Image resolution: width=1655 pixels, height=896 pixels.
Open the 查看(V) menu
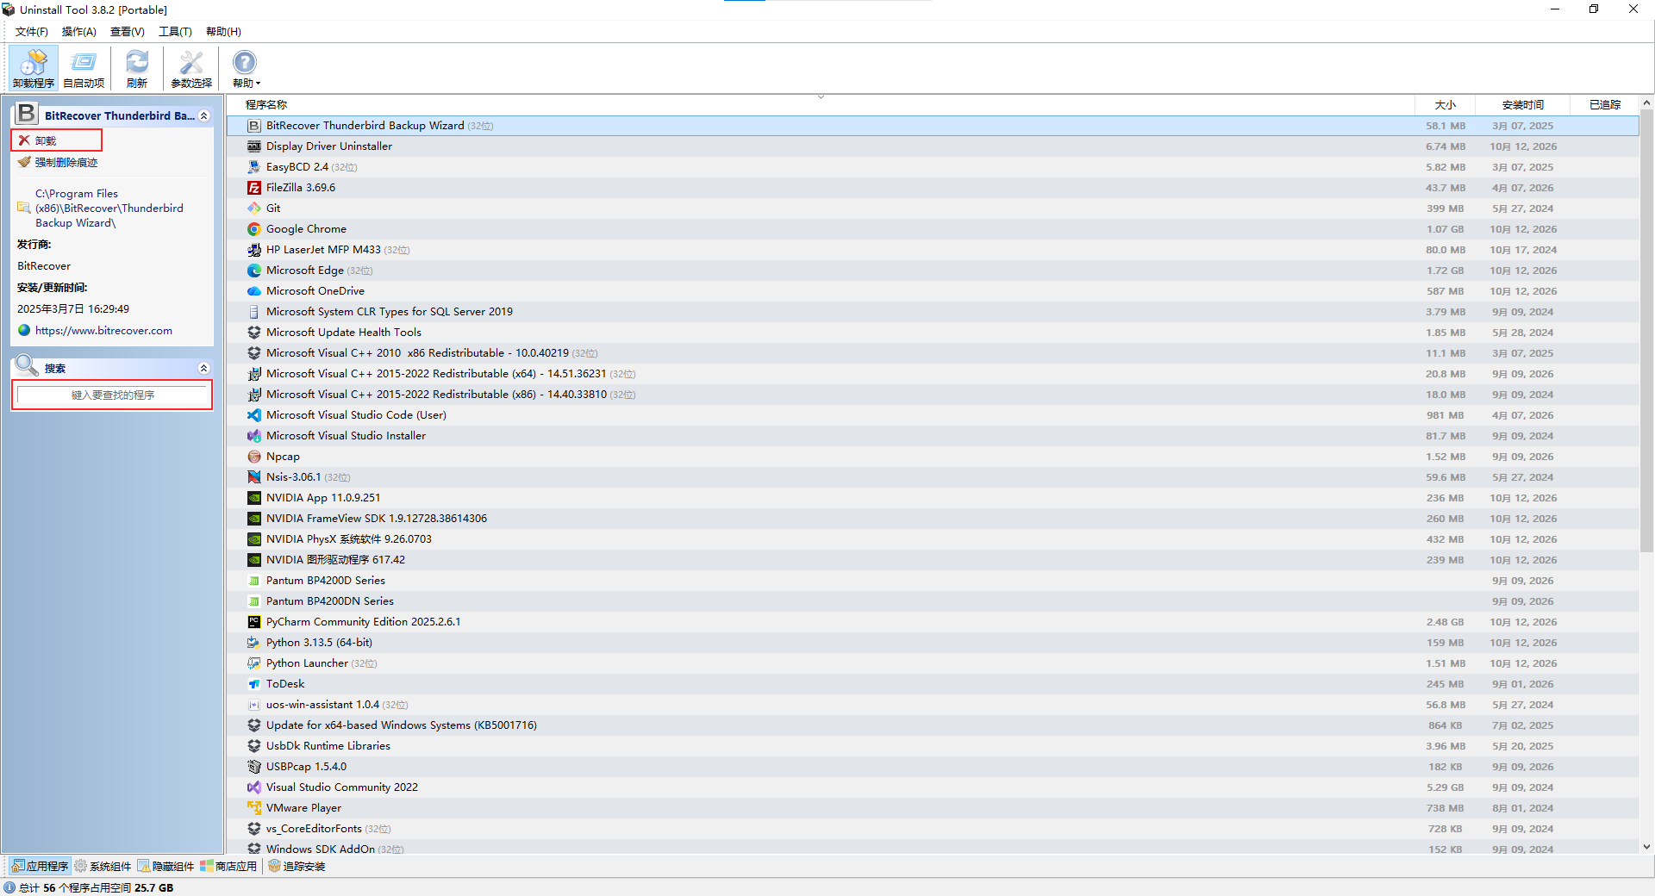click(x=128, y=32)
